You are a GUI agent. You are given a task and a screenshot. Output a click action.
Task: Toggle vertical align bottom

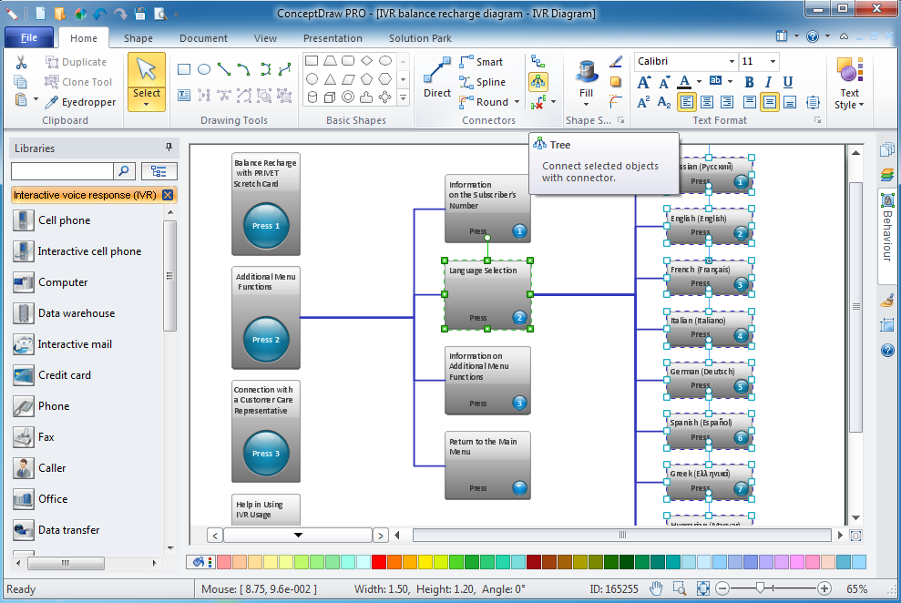pyautogui.click(x=790, y=102)
